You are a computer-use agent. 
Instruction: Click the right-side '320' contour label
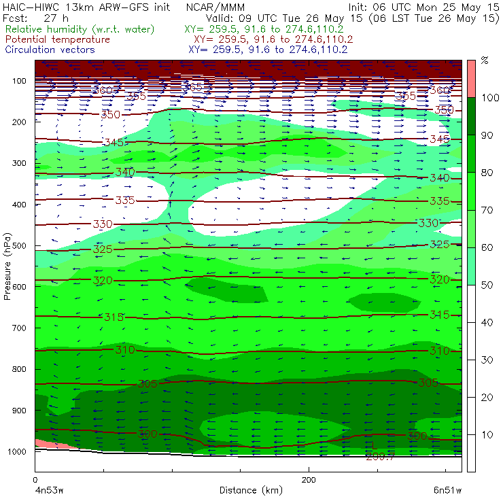tap(440, 279)
